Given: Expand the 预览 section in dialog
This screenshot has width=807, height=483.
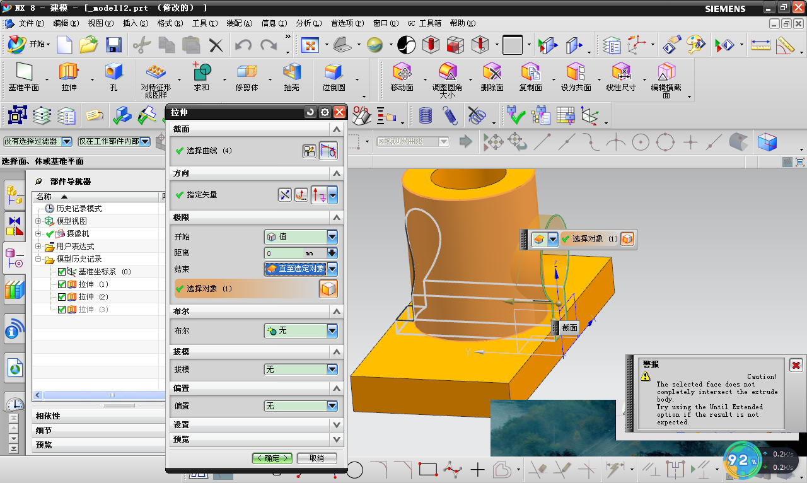Looking at the screenshot, I should (x=337, y=439).
